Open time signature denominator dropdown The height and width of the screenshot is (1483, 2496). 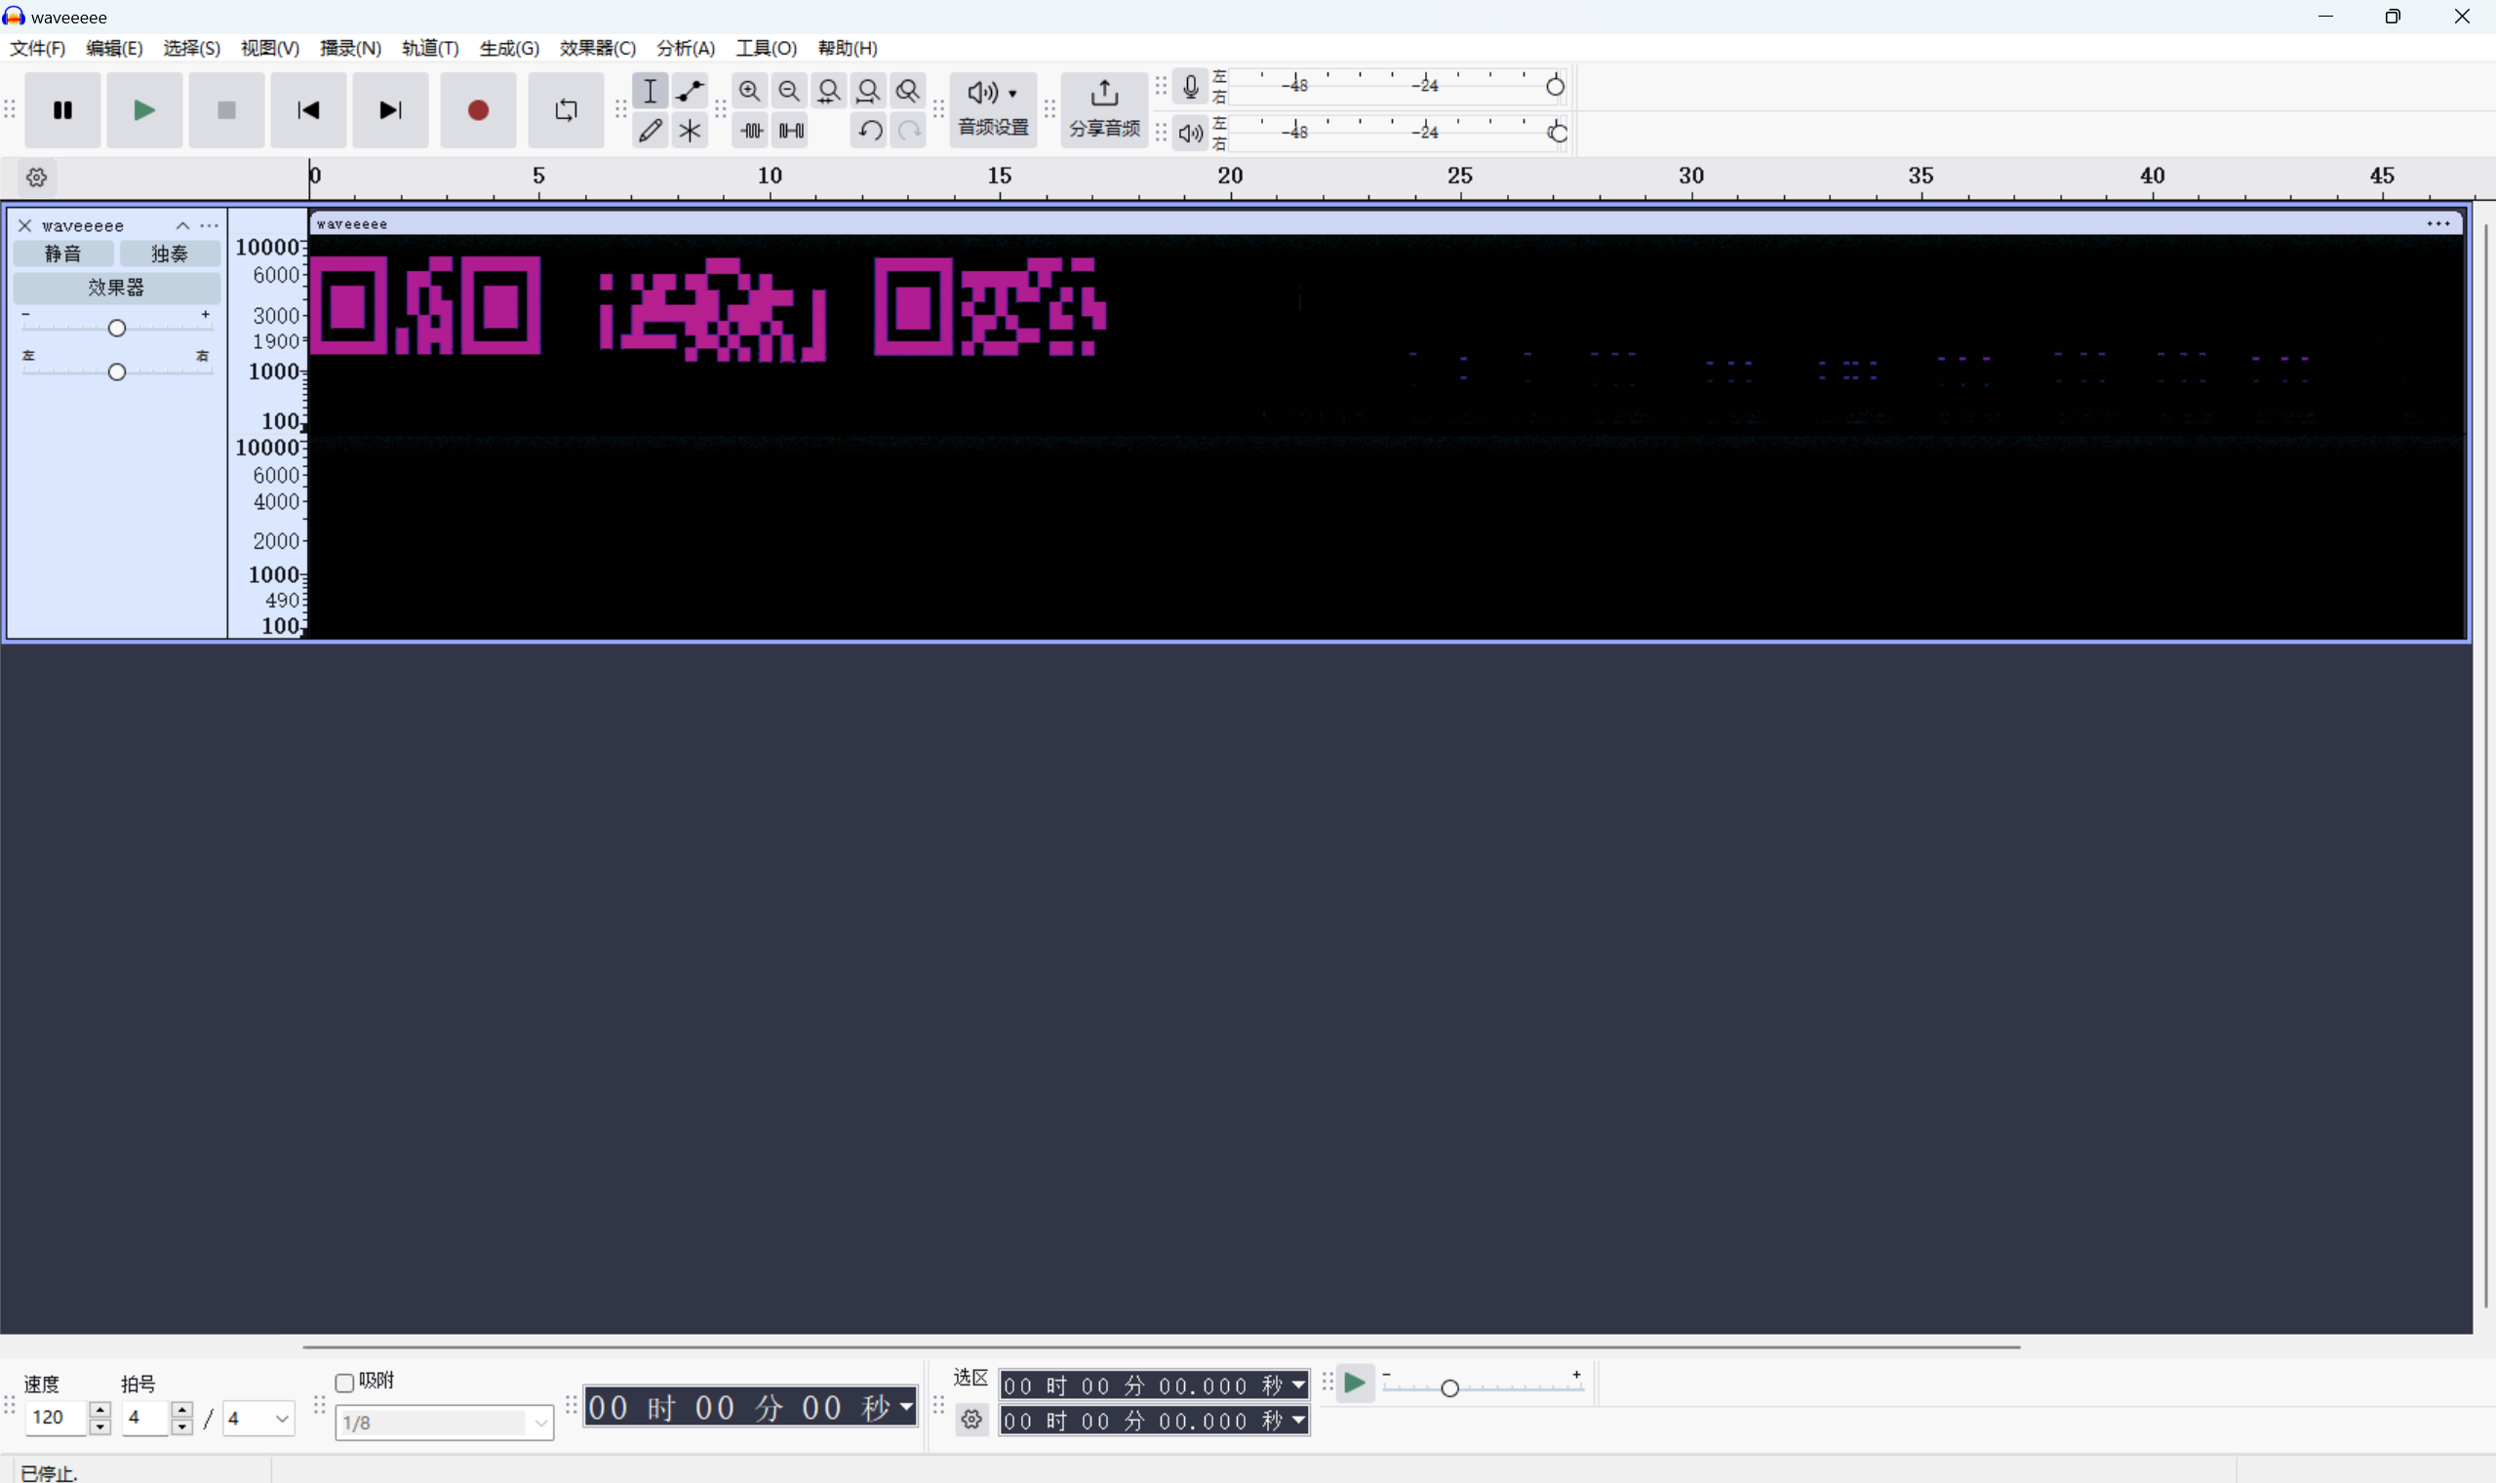[x=258, y=1418]
